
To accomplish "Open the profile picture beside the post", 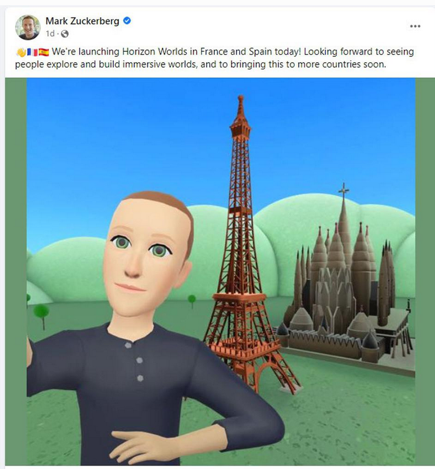I will pyautogui.click(x=28, y=27).
